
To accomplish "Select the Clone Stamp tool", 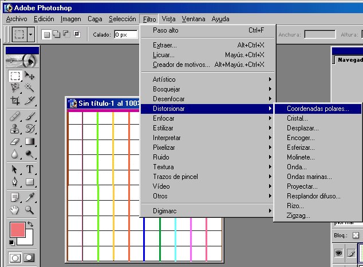I will tap(15, 129).
